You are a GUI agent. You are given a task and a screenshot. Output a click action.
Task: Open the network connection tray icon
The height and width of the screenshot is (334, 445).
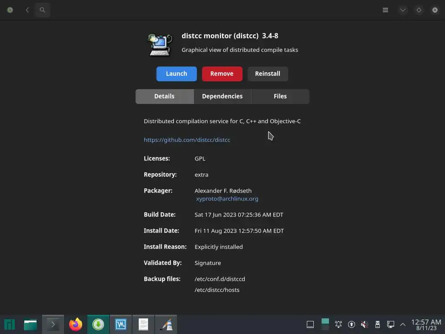pyautogui.click(x=391, y=324)
